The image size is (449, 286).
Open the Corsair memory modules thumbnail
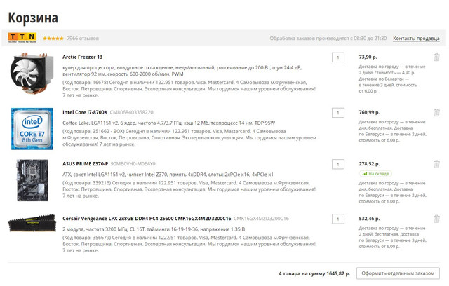[32, 223]
